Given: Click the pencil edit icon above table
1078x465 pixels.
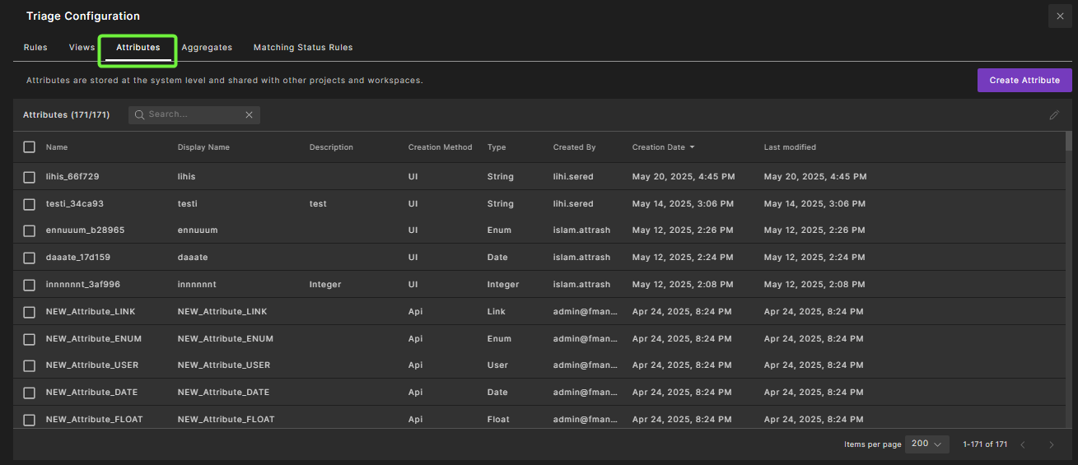Looking at the screenshot, I should [x=1054, y=115].
